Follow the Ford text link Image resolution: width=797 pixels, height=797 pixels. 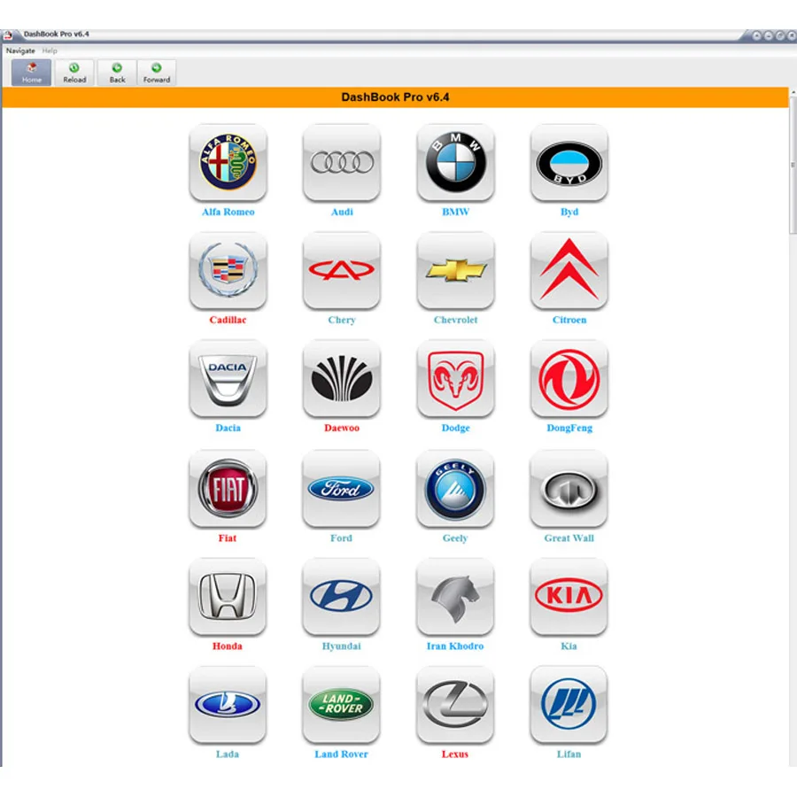point(341,538)
